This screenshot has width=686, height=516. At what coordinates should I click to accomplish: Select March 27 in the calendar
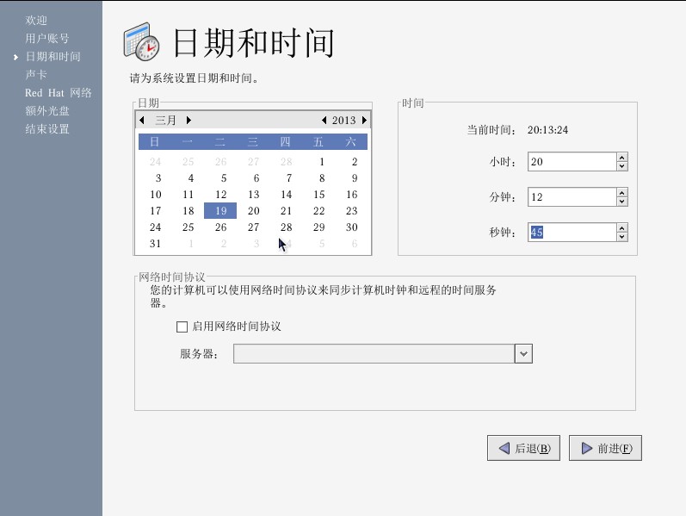[253, 227]
